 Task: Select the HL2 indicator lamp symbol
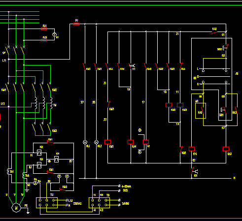tap(96, 142)
